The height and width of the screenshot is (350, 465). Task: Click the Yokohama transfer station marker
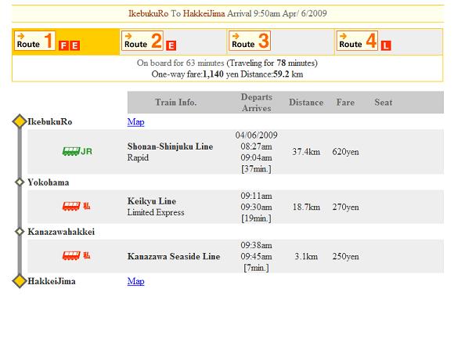(x=20, y=182)
